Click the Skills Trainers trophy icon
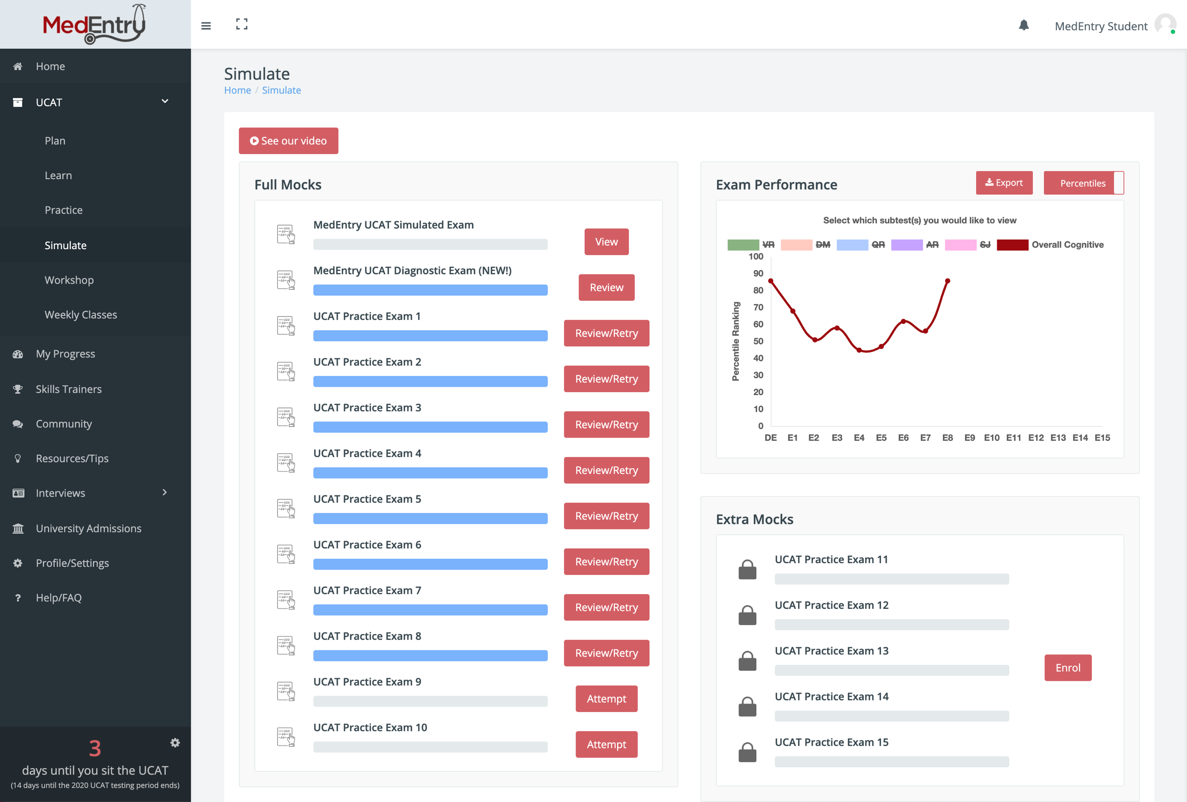Screen dimensions: 1187x802 tap(18, 389)
